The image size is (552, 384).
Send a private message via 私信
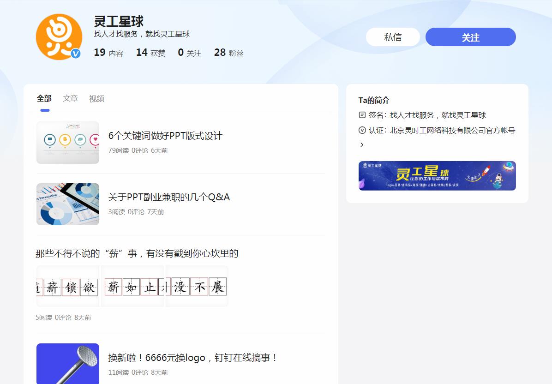click(x=393, y=37)
